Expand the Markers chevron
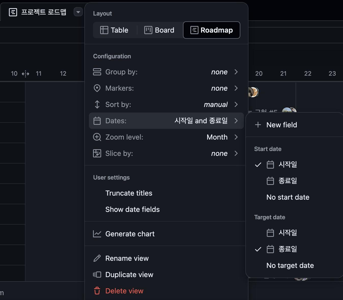343x300 pixels. point(236,88)
